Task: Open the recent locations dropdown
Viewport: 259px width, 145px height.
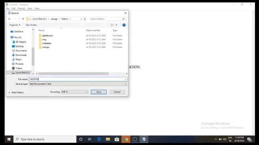Action: coord(19,19)
